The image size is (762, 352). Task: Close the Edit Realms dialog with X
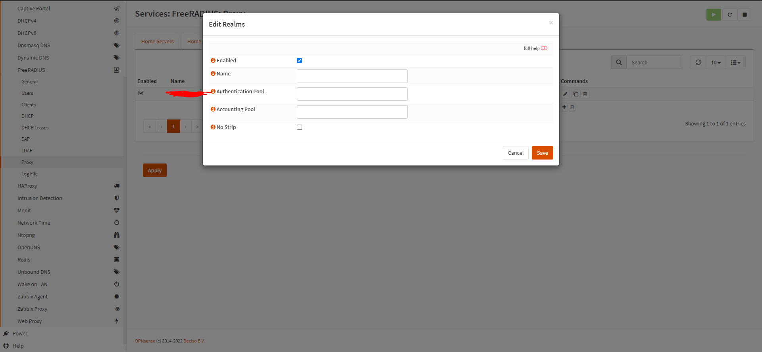coord(551,23)
